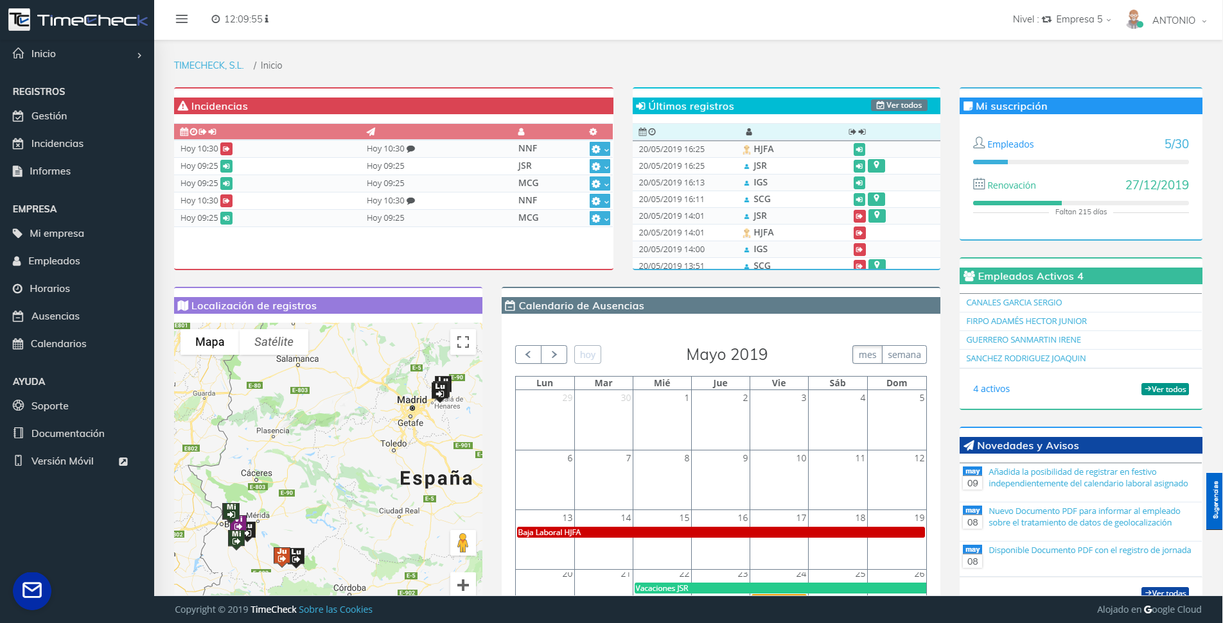
Task: Click the hamburger menu icon in header
Action: pyautogui.click(x=182, y=19)
